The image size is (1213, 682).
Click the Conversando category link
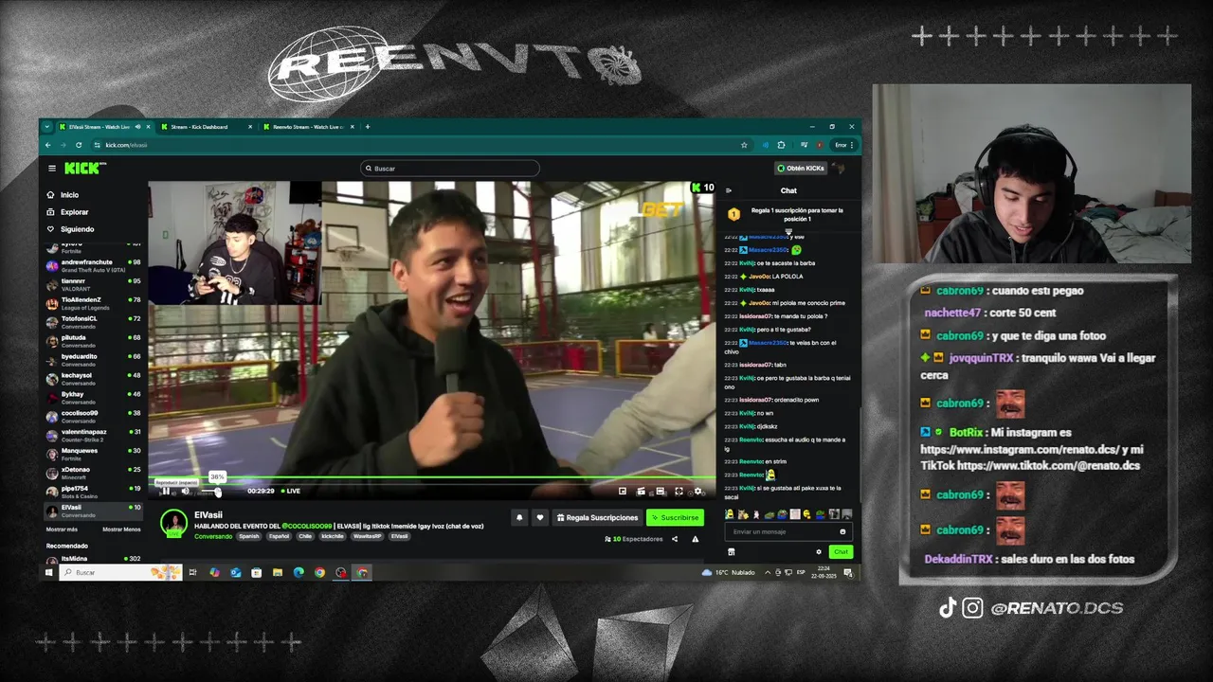[213, 536]
